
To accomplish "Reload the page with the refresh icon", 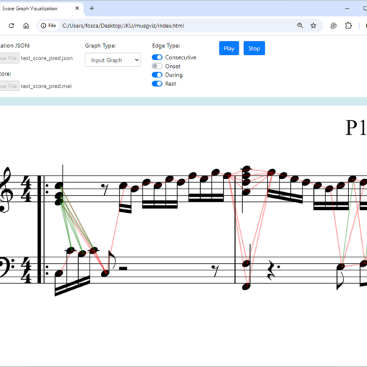I will coord(11,26).
